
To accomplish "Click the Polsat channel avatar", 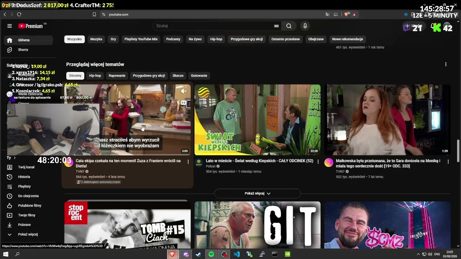I will pos(199,163).
